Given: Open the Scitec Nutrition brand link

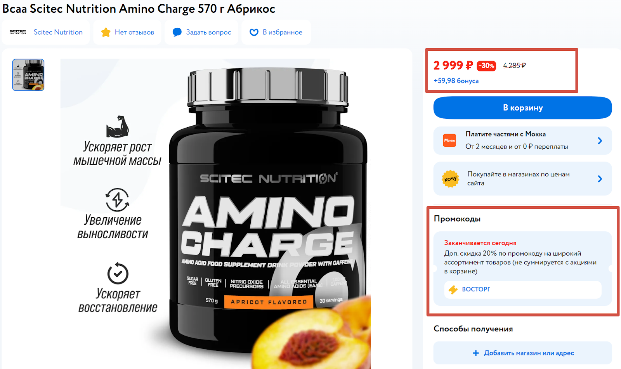Looking at the screenshot, I should (58, 32).
